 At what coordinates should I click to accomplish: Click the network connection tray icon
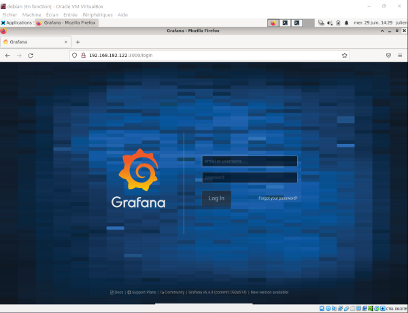pyautogui.click(x=321, y=23)
